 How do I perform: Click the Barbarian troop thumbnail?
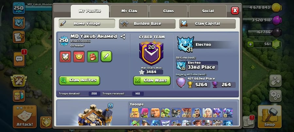pyautogui.click(x=135, y=113)
